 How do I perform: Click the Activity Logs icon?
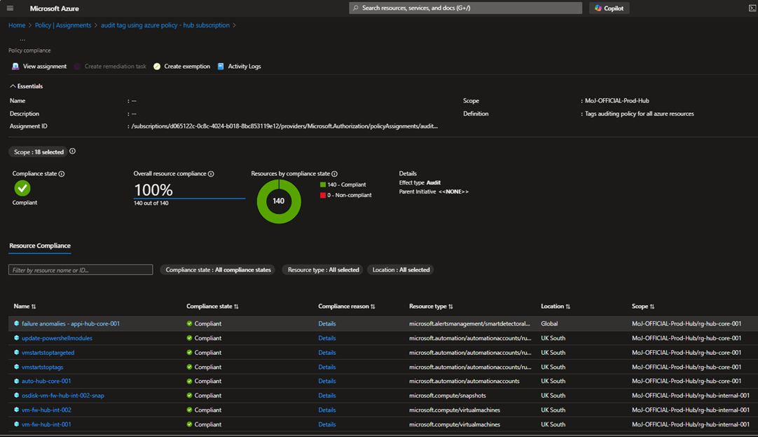click(221, 67)
